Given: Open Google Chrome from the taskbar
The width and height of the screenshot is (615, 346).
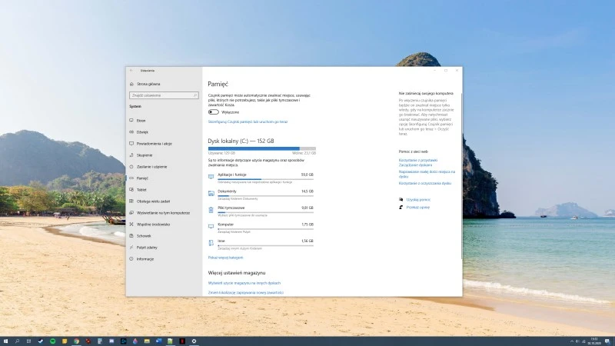Looking at the screenshot, I should click(x=76, y=341).
